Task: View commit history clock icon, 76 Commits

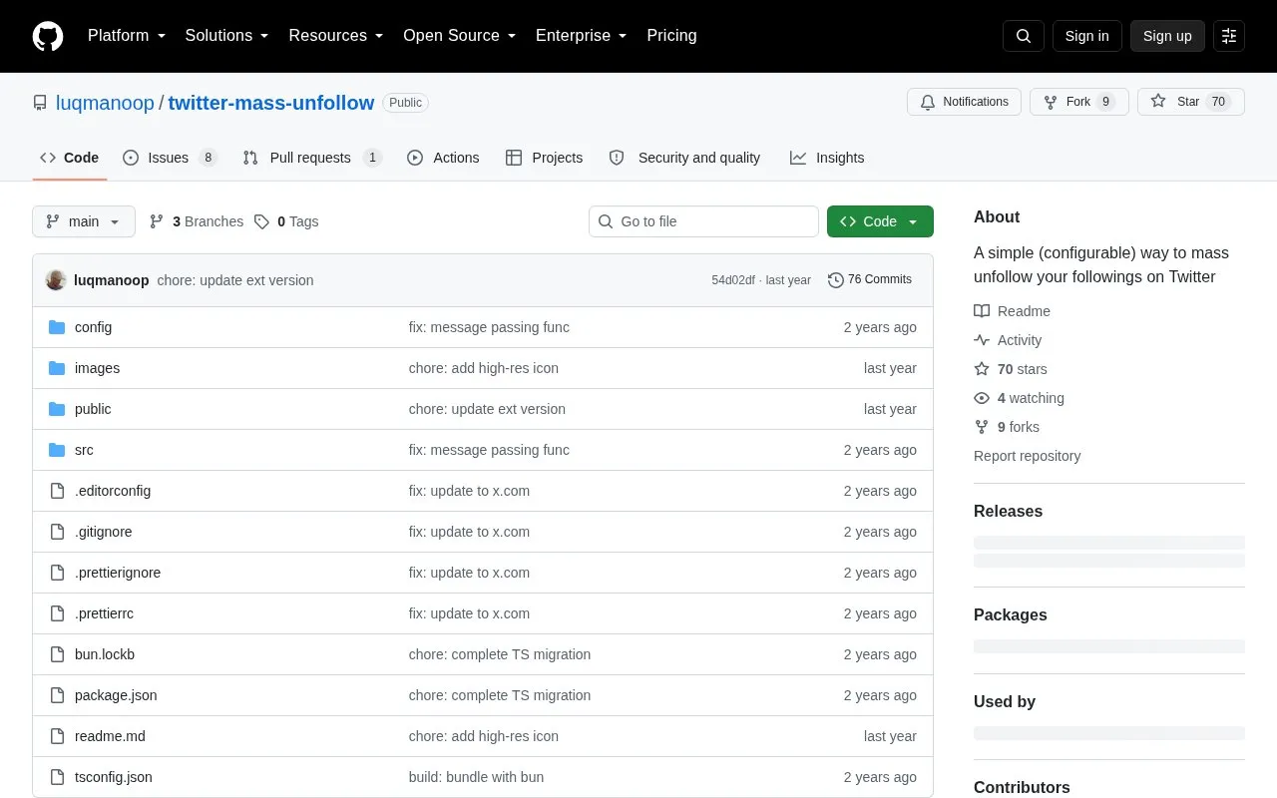Action: pyautogui.click(x=836, y=280)
